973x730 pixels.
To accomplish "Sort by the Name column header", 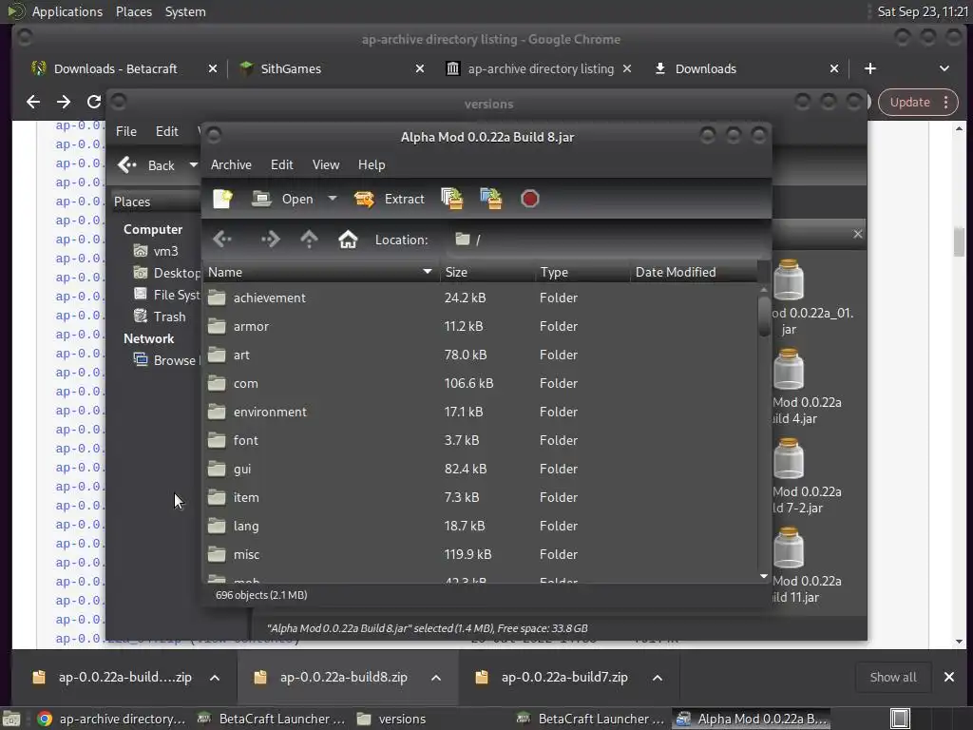I will click(320, 272).
